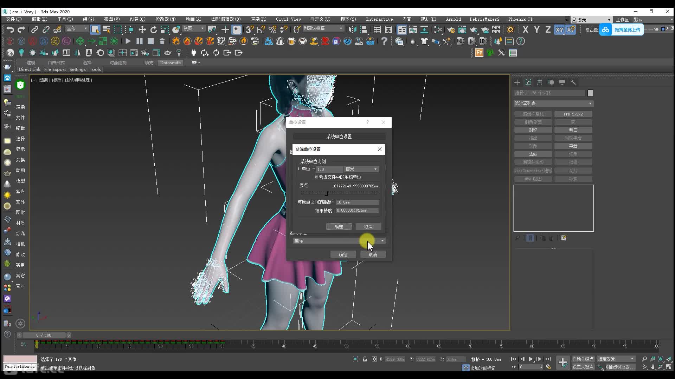Open the 文件(F) menu
Screen dimensions: 675x379
pos(14,19)
